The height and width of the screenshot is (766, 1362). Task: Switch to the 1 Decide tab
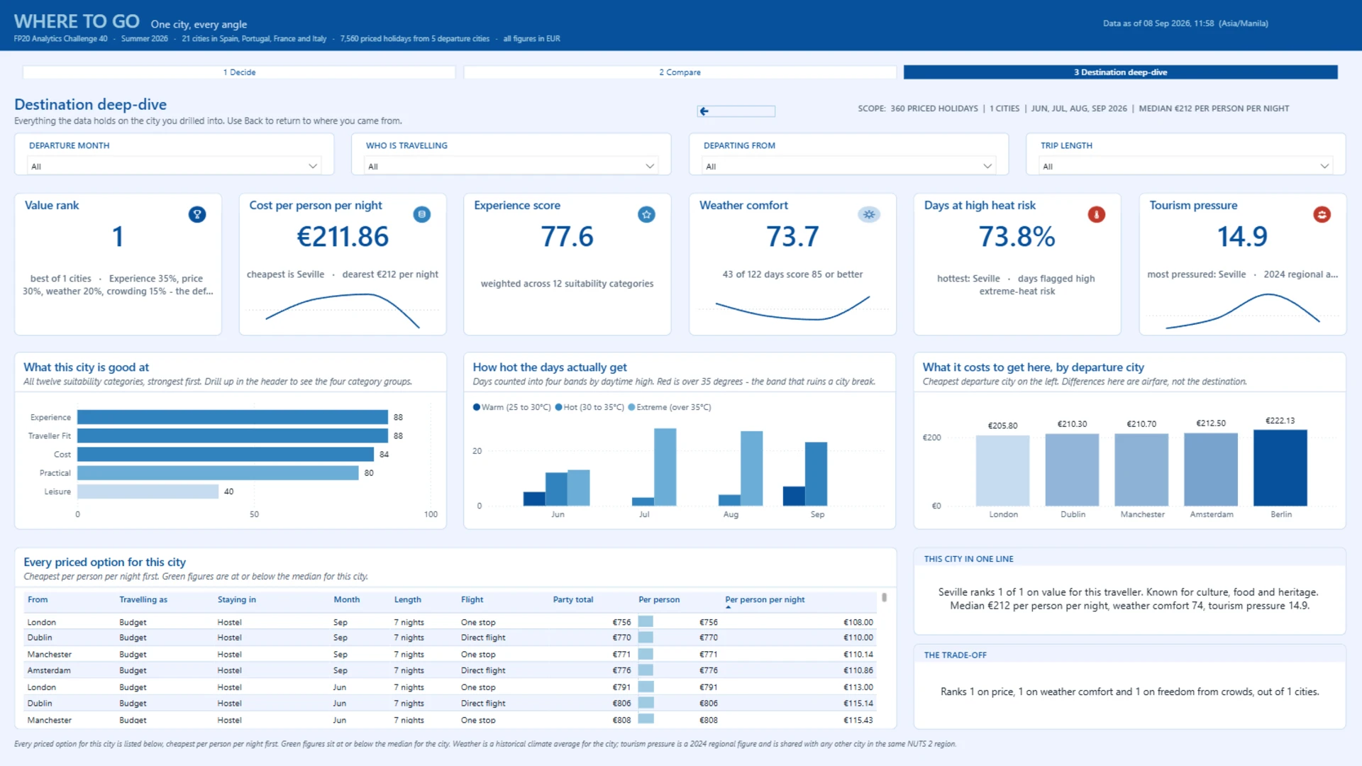[239, 72]
